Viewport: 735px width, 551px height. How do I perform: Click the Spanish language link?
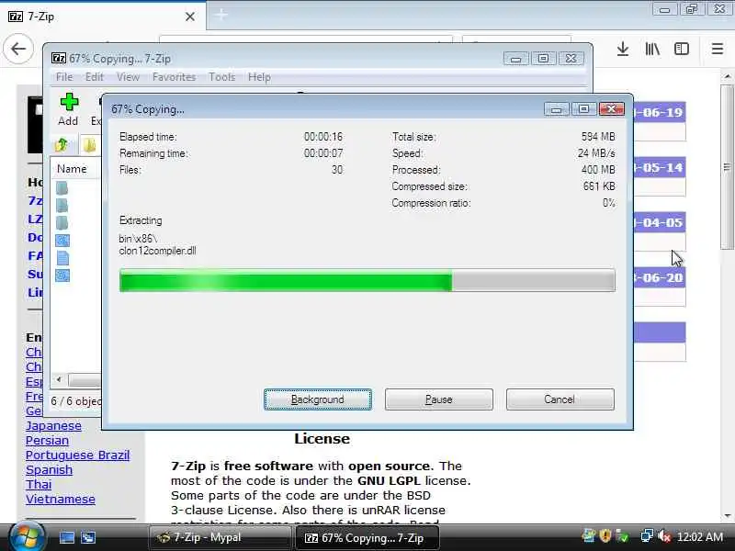pos(49,469)
